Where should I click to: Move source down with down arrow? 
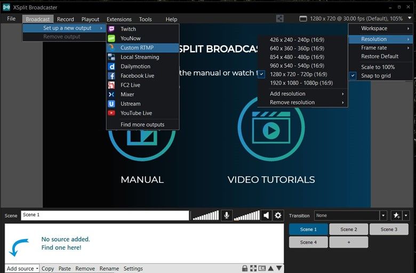coord(279,268)
